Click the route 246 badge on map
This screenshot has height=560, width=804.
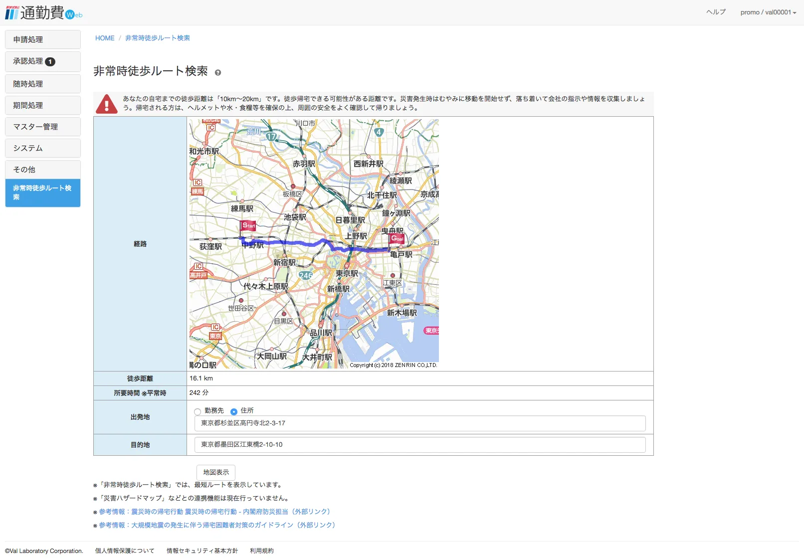(305, 275)
